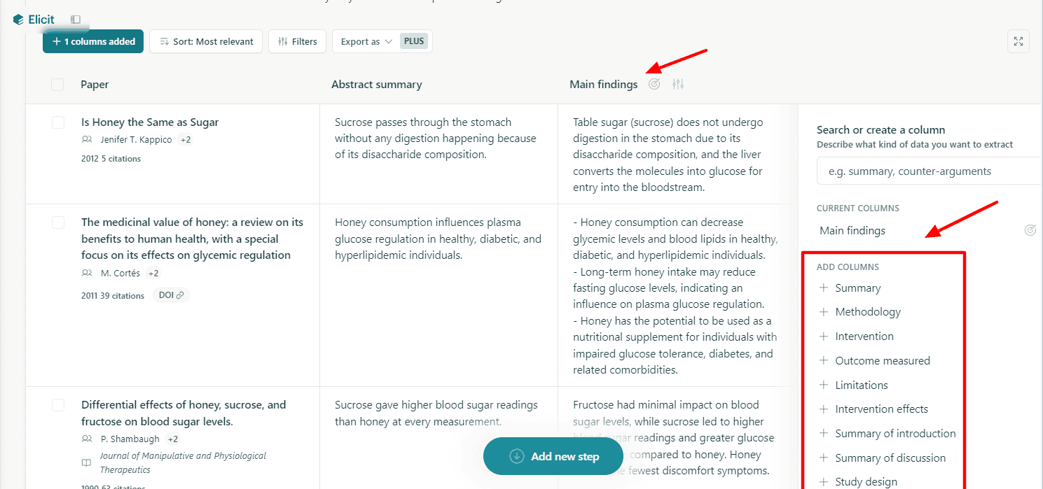Open the Sort: Most relevant dropdown
The width and height of the screenshot is (1043, 489).
[206, 41]
